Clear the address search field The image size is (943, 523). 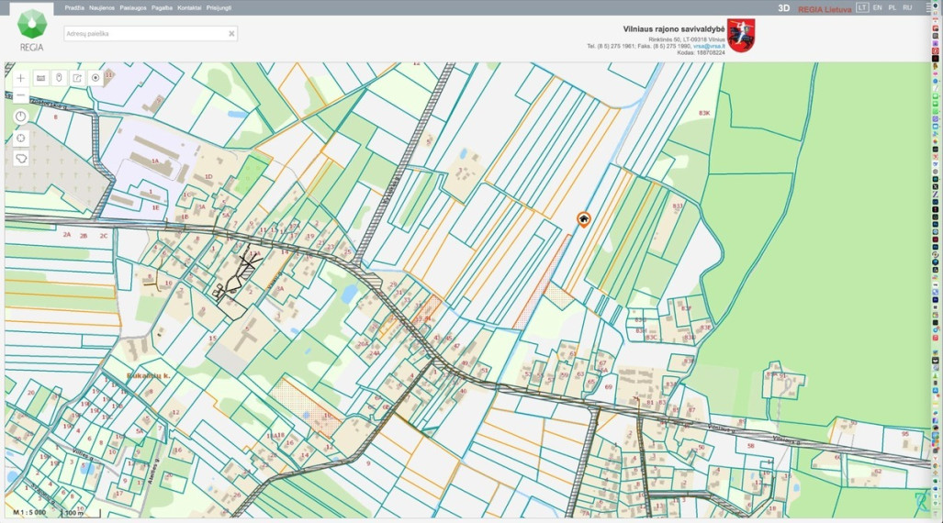pos(231,34)
